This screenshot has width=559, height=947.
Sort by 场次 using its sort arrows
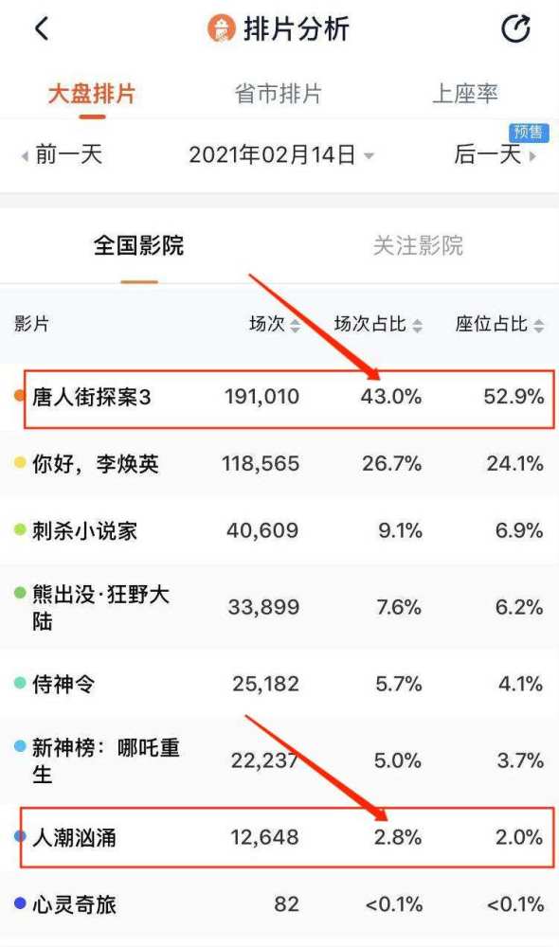tap(295, 326)
